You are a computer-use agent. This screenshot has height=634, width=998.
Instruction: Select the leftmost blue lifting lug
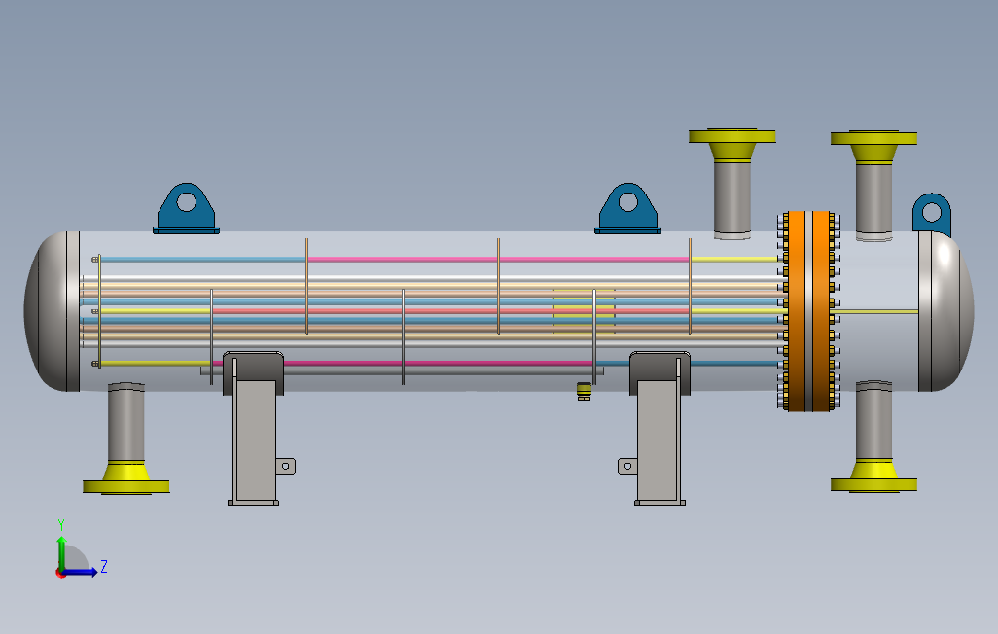click(186, 209)
